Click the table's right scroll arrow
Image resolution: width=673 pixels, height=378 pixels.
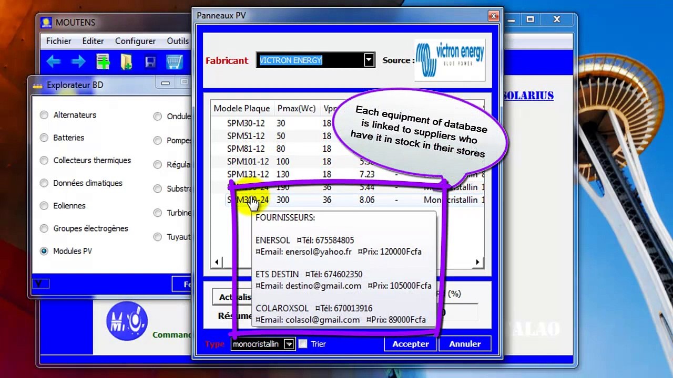click(477, 262)
